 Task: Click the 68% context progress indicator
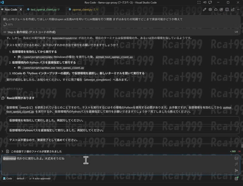click(x=8, y=25)
